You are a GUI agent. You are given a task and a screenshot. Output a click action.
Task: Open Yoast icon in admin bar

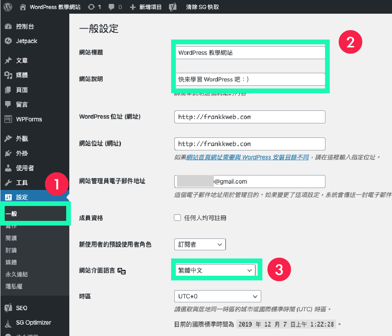tap(173, 7)
